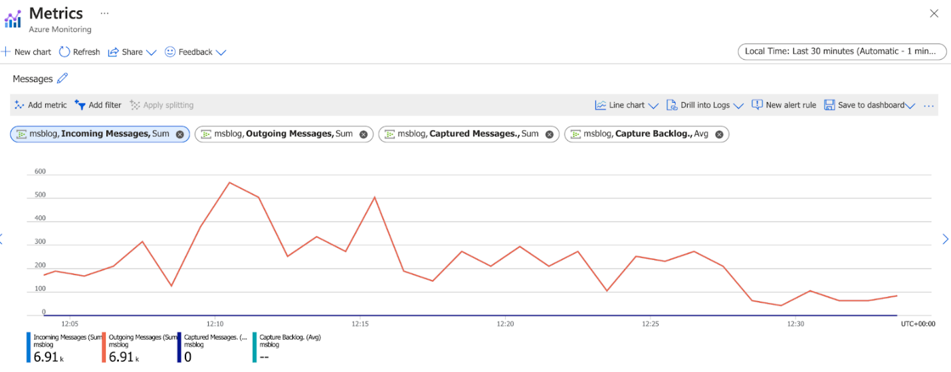Click the 12:30 time axis label
This screenshot has height=372, width=951.
coord(795,324)
